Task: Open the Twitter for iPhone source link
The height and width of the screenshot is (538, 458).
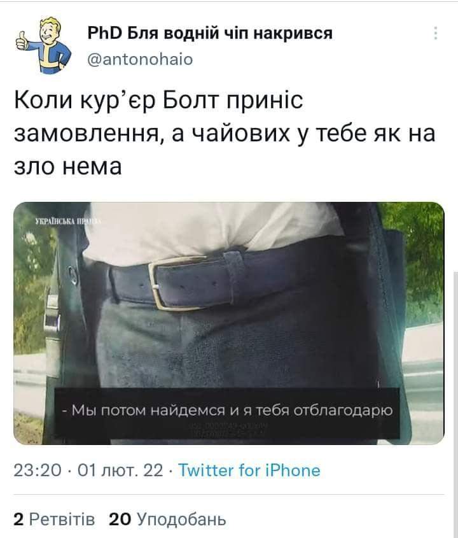Action: pyautogui.click(x=249, y=470)
